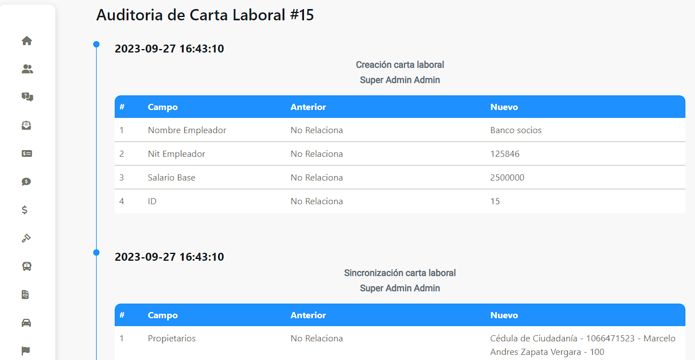The height and width of the screenshot is (360, 695).
Task: Open the question chat bubbles icon
Action: pos(27,97)
